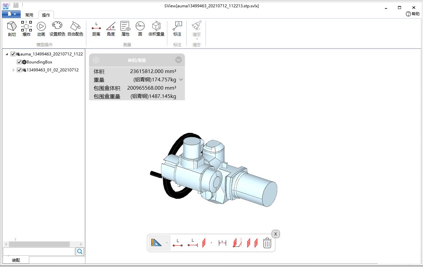Image resolution: width=423 pixels, height=267 pixels.
Task: Click the search magnifier button
Action: [80, 252]
